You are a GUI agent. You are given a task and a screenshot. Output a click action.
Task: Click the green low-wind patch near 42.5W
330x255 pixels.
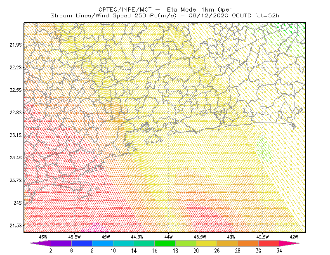(x=263, y=149)
